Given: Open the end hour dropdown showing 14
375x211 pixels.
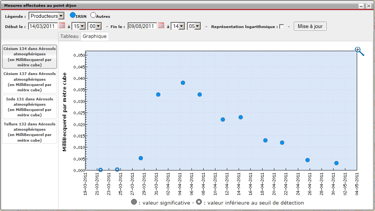Looking at the screenshot, I should 178,26.
